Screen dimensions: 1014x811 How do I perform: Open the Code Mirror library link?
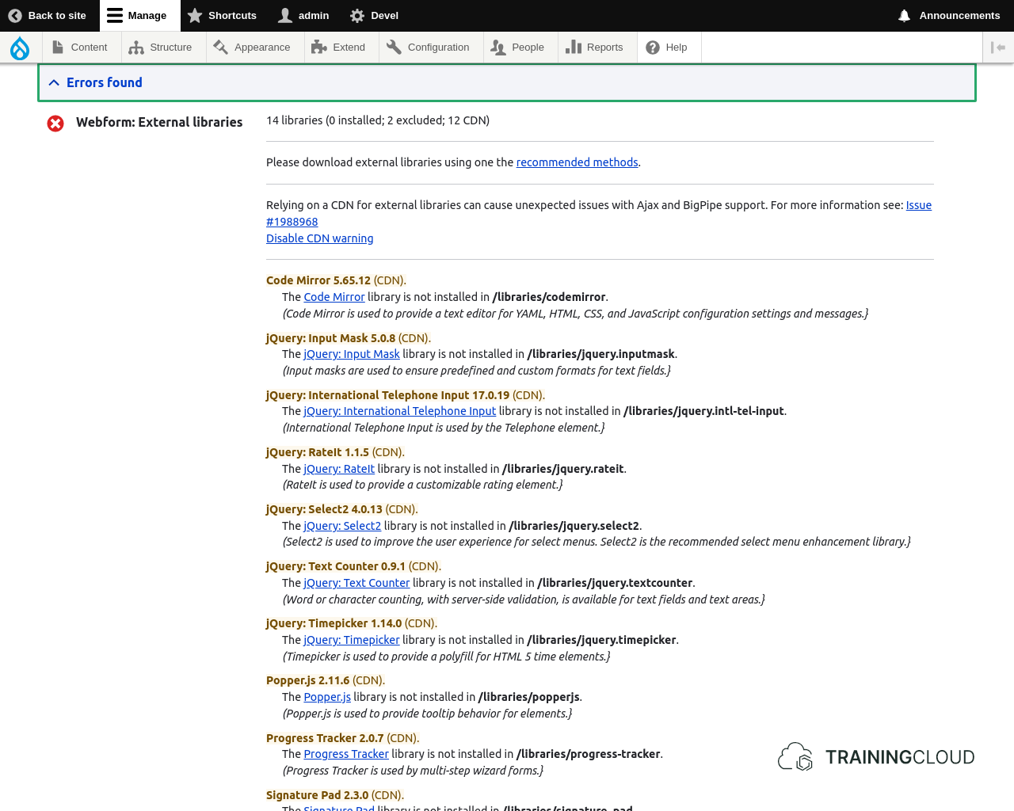coord(334,297)
